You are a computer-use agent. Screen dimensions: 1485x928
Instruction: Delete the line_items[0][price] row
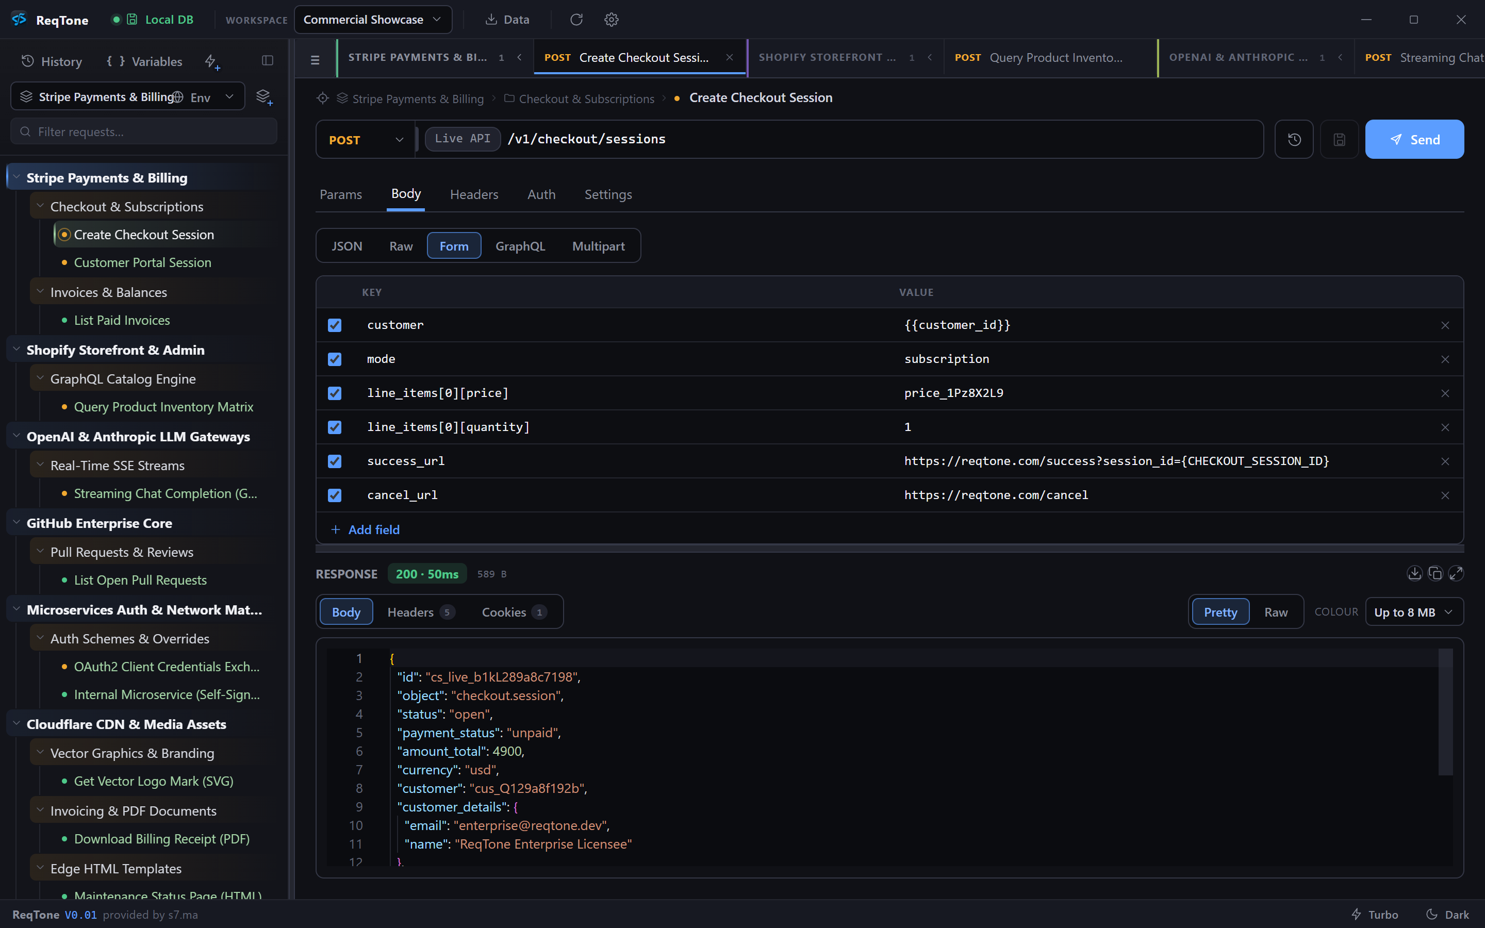coord(1445,393)
